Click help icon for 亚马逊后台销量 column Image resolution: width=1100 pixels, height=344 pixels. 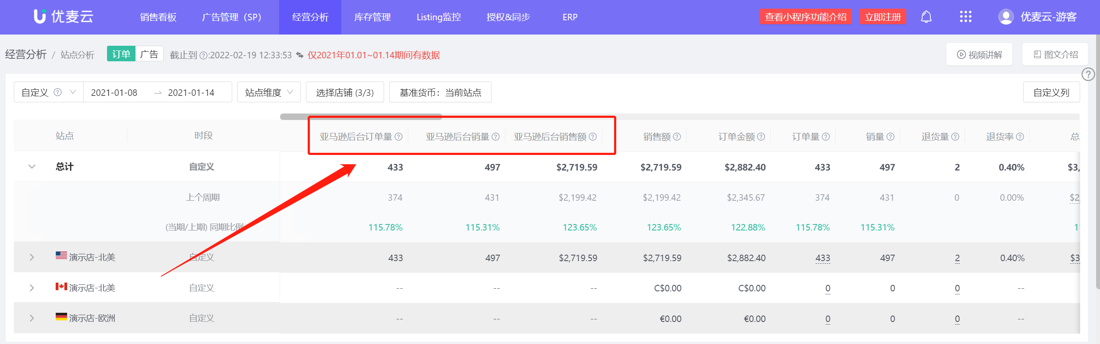point(495,137)
